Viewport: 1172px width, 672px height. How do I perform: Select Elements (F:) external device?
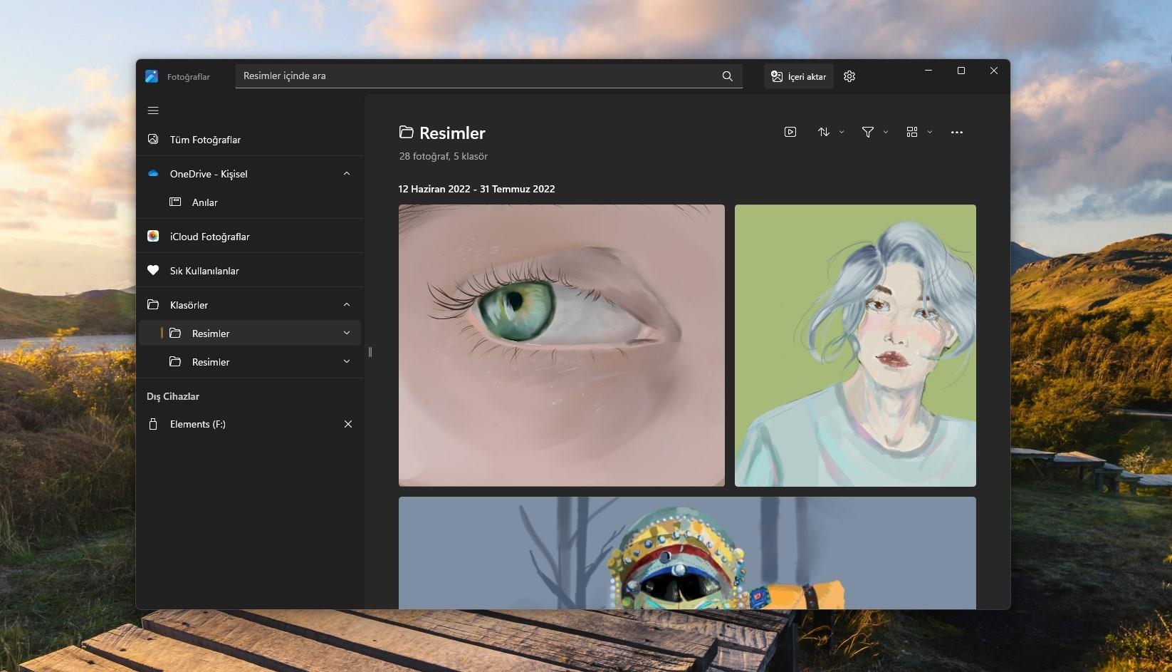[x=250, y=424]
